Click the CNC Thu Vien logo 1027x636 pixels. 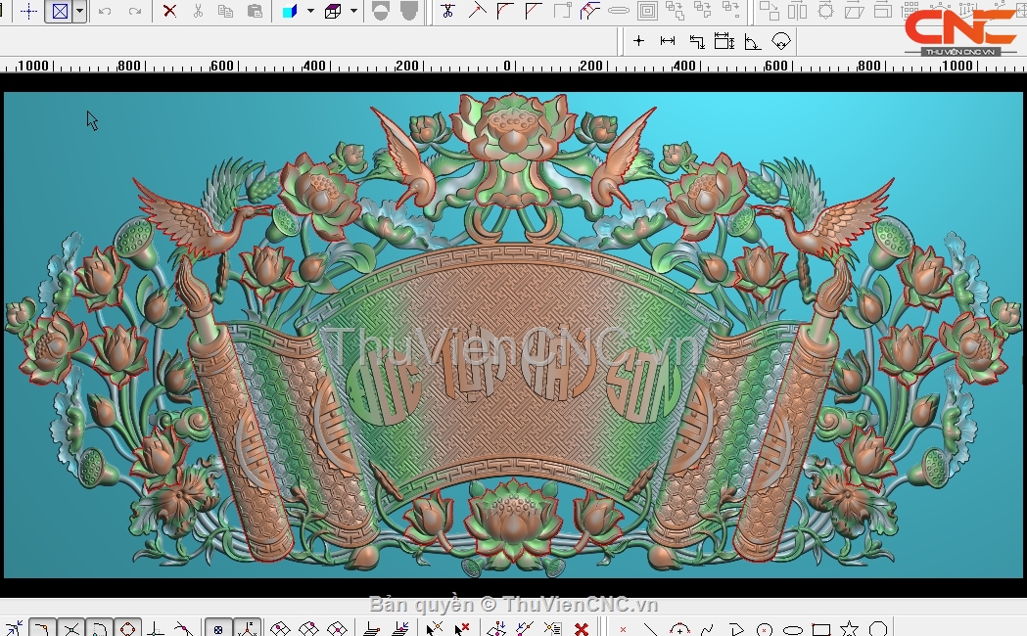click(x=958, y=29)
